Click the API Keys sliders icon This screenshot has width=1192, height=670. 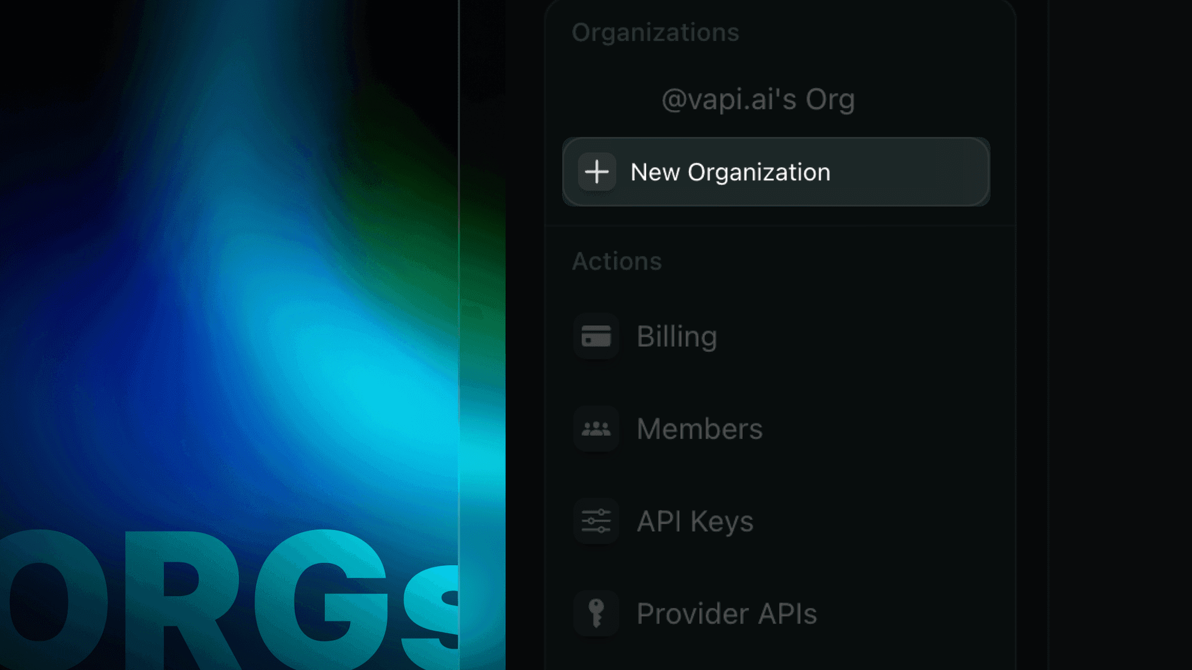[596, 521]
